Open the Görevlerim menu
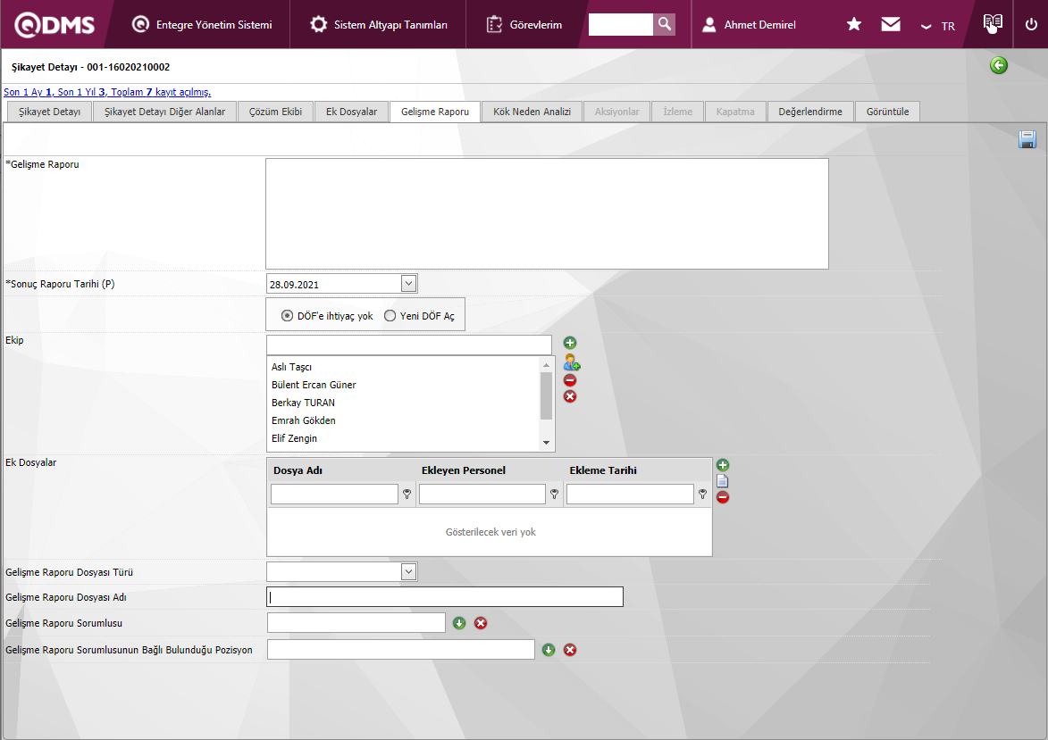 (524, 25)
